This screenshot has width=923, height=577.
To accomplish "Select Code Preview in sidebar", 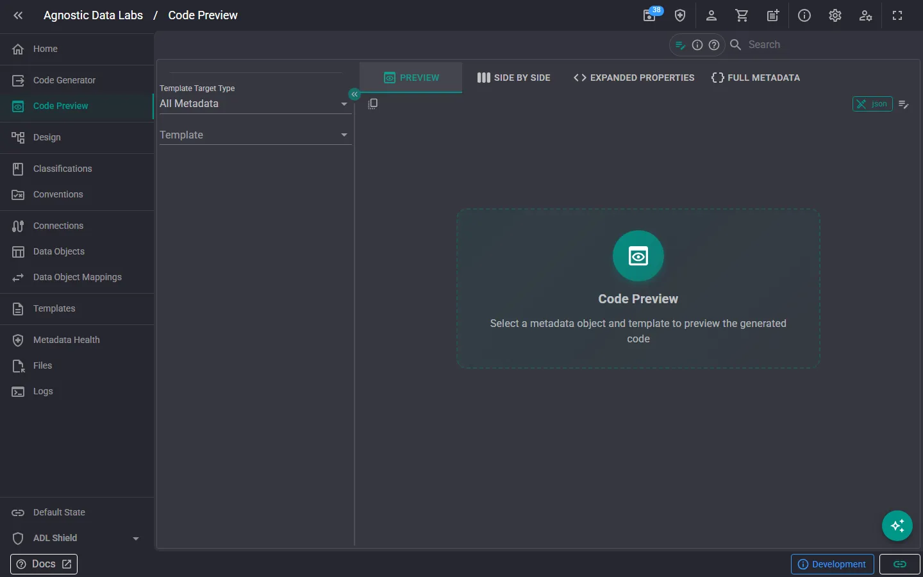I will (77, 106).
